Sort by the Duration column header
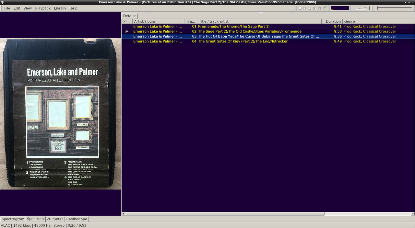Viewport: 415px width, 228px height. pos(332,21)
